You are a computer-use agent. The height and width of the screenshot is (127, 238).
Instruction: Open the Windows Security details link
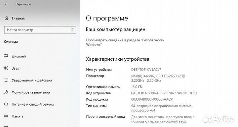click(x=125, y=42)
